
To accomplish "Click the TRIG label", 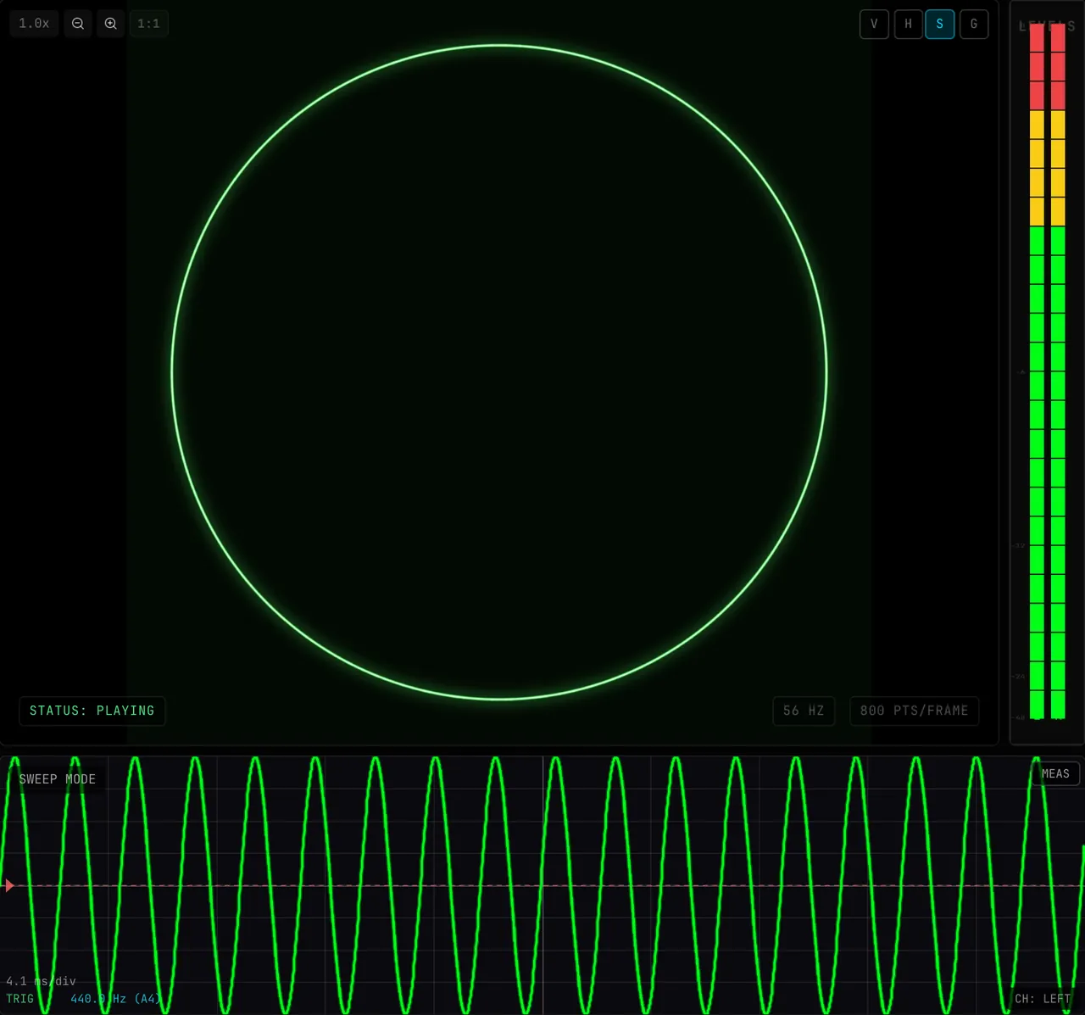I will tap(20, 999).
